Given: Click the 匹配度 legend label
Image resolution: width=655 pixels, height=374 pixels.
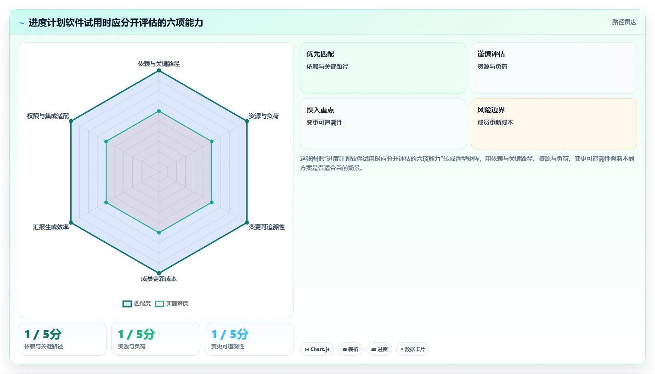Looking at the screenshot, I should click(142, 303).
